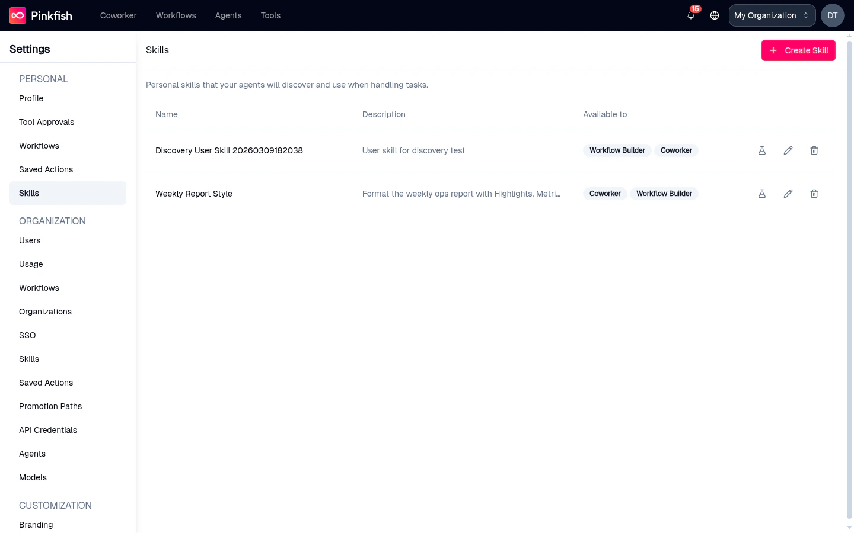Click the globe language icon in the top bar

click(715, 15)
